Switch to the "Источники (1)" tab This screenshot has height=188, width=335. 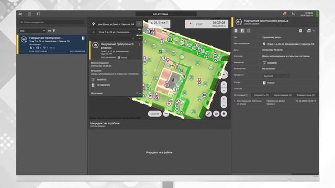[x=241, y=95]
